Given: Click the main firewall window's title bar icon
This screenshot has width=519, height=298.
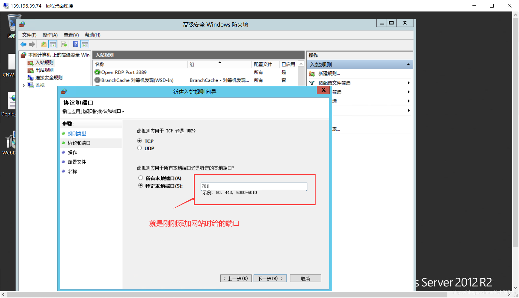Looking at the screenshot, I should [22, 24].
